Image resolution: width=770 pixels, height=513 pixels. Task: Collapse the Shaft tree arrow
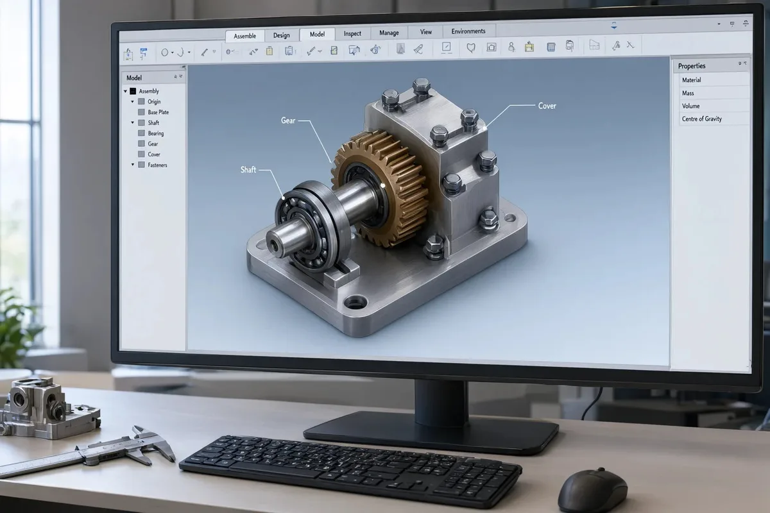tap(133, 122)
